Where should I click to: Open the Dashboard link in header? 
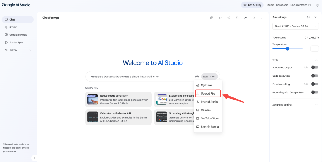[282, 5]
